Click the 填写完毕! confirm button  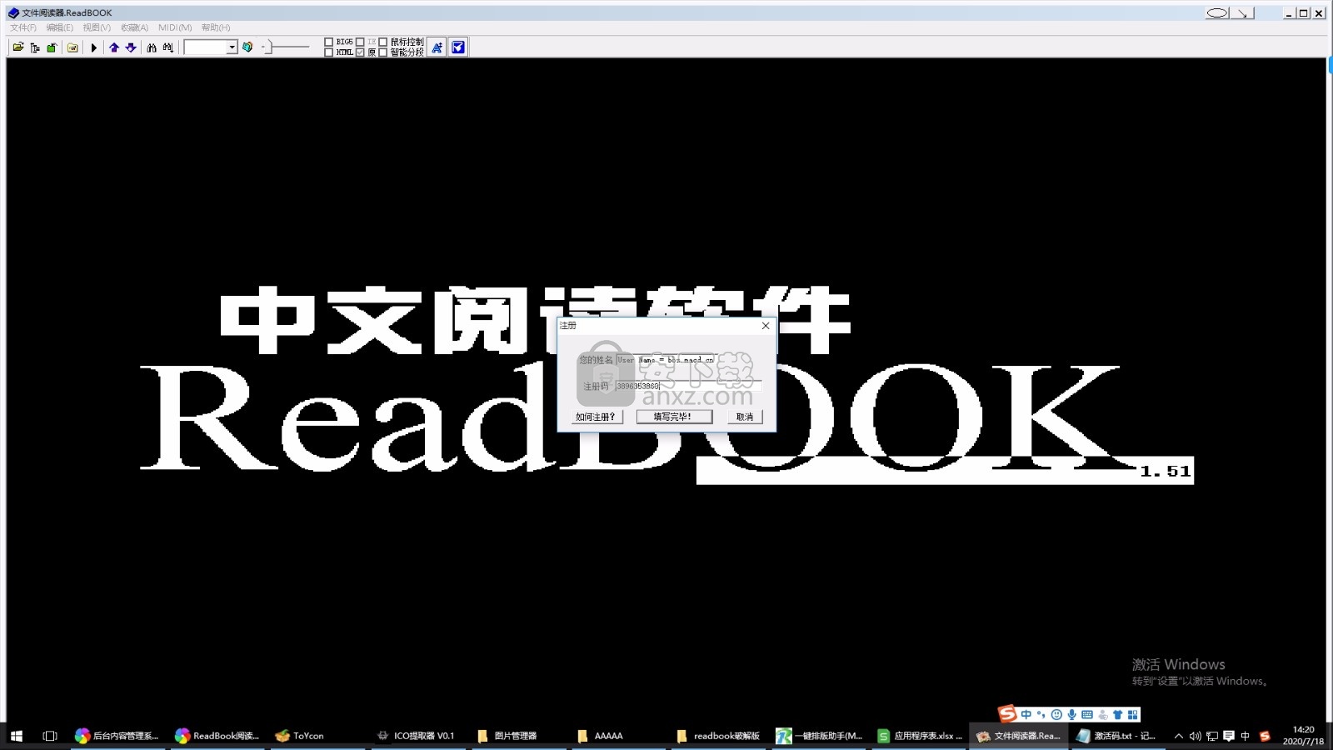pos(674,417)
